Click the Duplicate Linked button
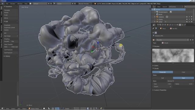 (x=11, y=28)
